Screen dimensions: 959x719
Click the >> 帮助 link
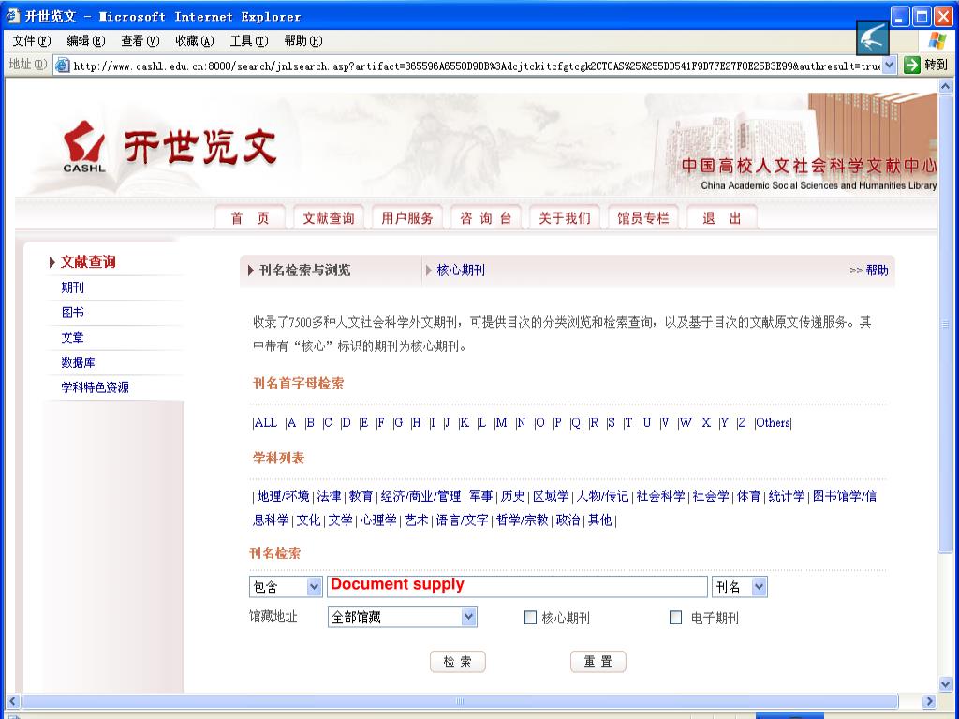(868, 271)
